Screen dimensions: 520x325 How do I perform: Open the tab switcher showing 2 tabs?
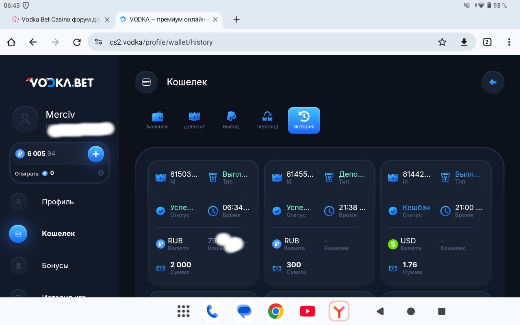[487, 42]
